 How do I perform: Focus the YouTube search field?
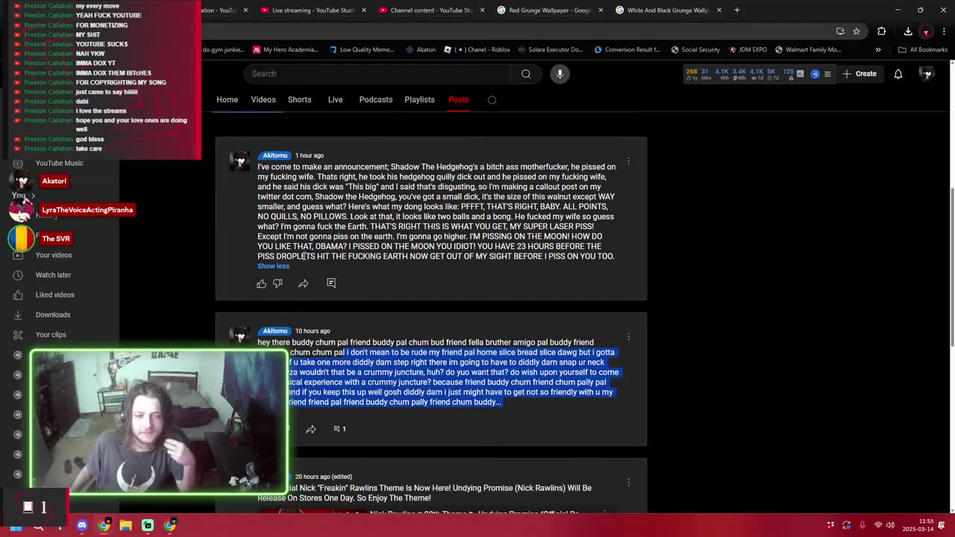[377, 74]
